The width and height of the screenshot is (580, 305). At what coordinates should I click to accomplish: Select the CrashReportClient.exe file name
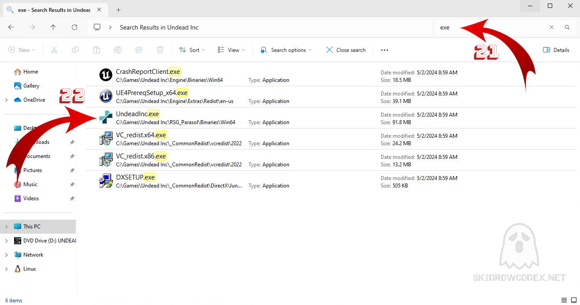tap(148, 72)
